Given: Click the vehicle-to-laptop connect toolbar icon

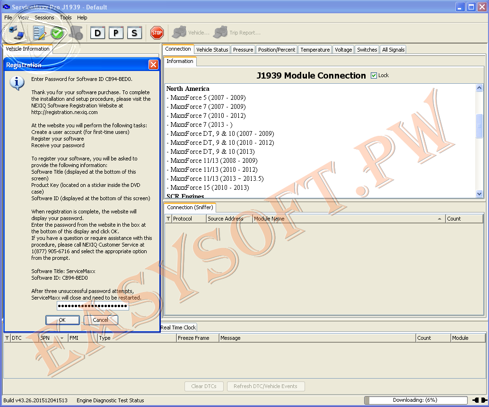Looking at the screenshot, I should [x=16, y=33].
